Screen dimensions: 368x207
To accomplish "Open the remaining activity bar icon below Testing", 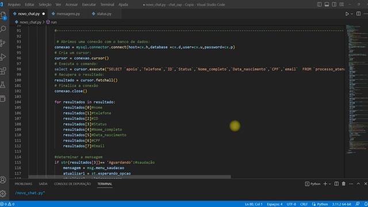I will (x=3, y=98).
